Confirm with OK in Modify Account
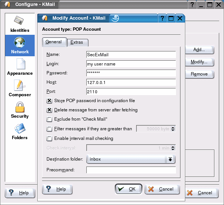The image size is (224, 205). [x=128, y=189]
